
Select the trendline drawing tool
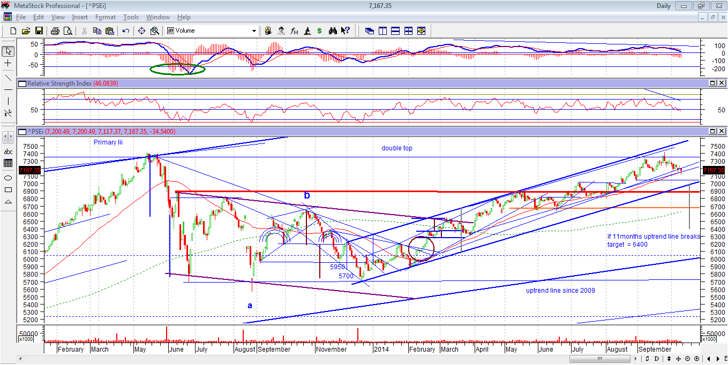click(8, 77)
